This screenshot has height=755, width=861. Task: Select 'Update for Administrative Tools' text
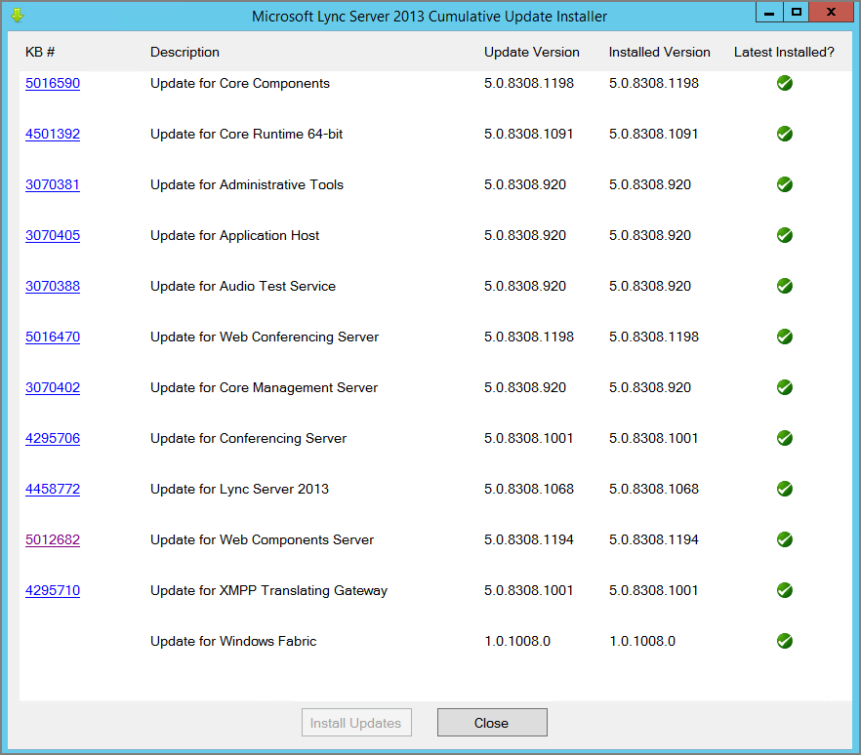(247, 185)
